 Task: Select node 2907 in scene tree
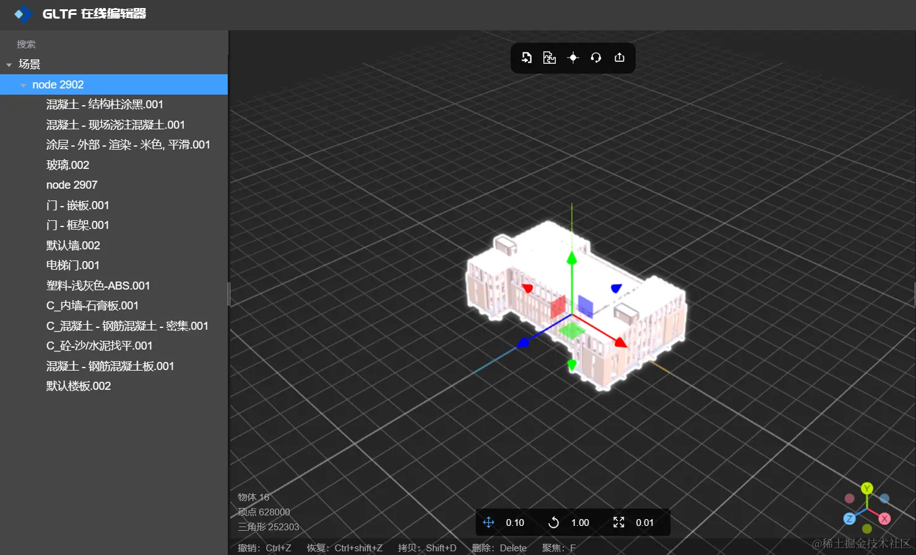point(114,185)
